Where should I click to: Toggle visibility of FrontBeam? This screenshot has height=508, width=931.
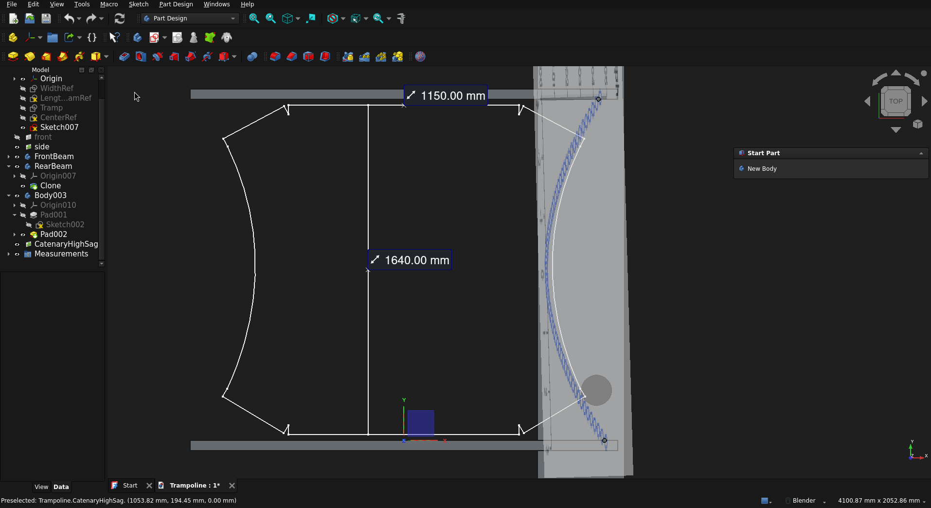coord(17,157)
